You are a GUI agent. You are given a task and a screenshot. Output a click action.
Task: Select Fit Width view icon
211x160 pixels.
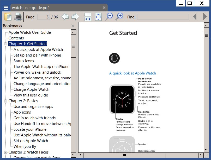coord(88,17)
